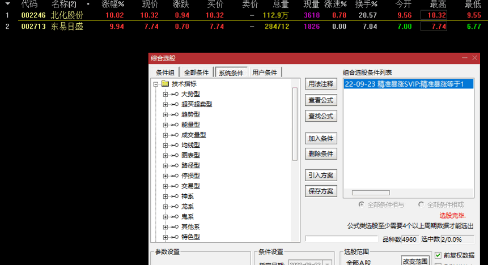Expand the 路径型 tree node
This screenshot has height=265, width=488.
(x=166, y=166)
